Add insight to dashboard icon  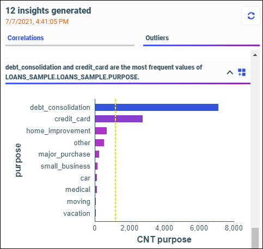click(242, 72)
